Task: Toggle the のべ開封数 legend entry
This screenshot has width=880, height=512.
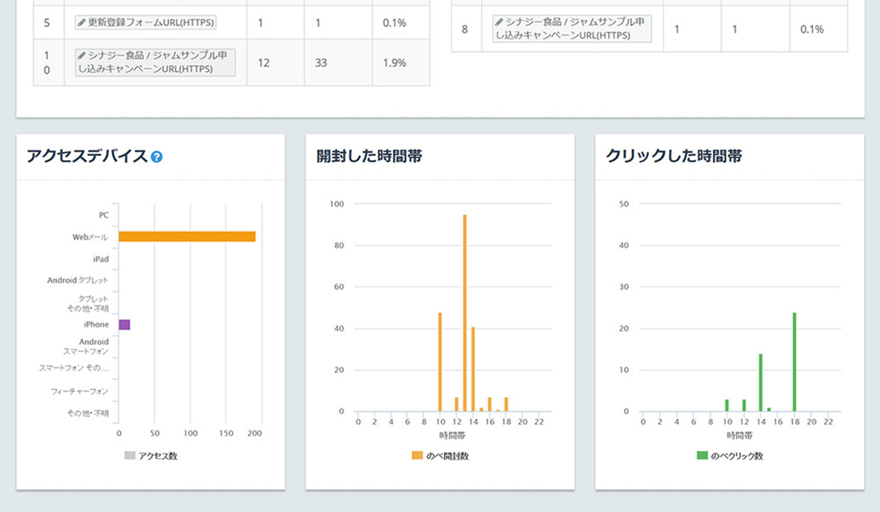Action: [x=441, y=456]
